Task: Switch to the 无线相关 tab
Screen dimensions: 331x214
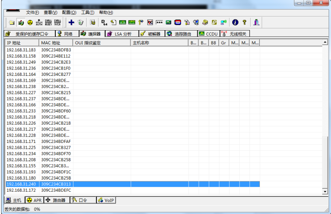Action: point(235,34)
